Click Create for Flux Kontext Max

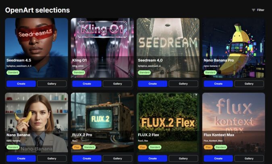[218, 158]
